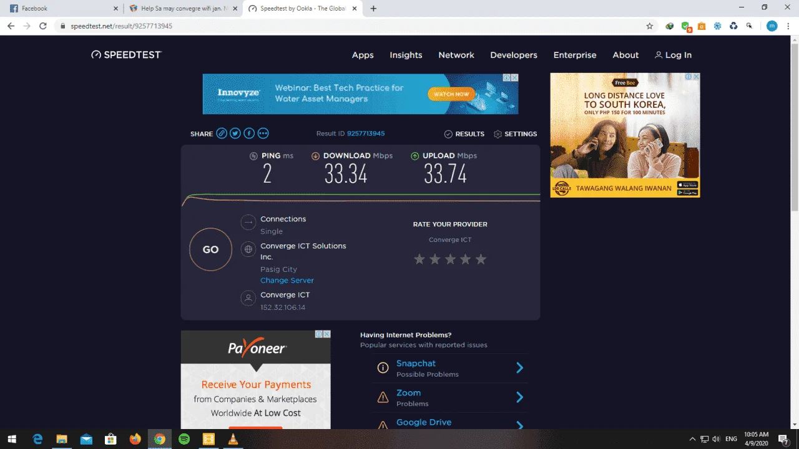Click the Innovyze webinar banner ad
This screenshot has height=449, width=799.
coord(360,94)
